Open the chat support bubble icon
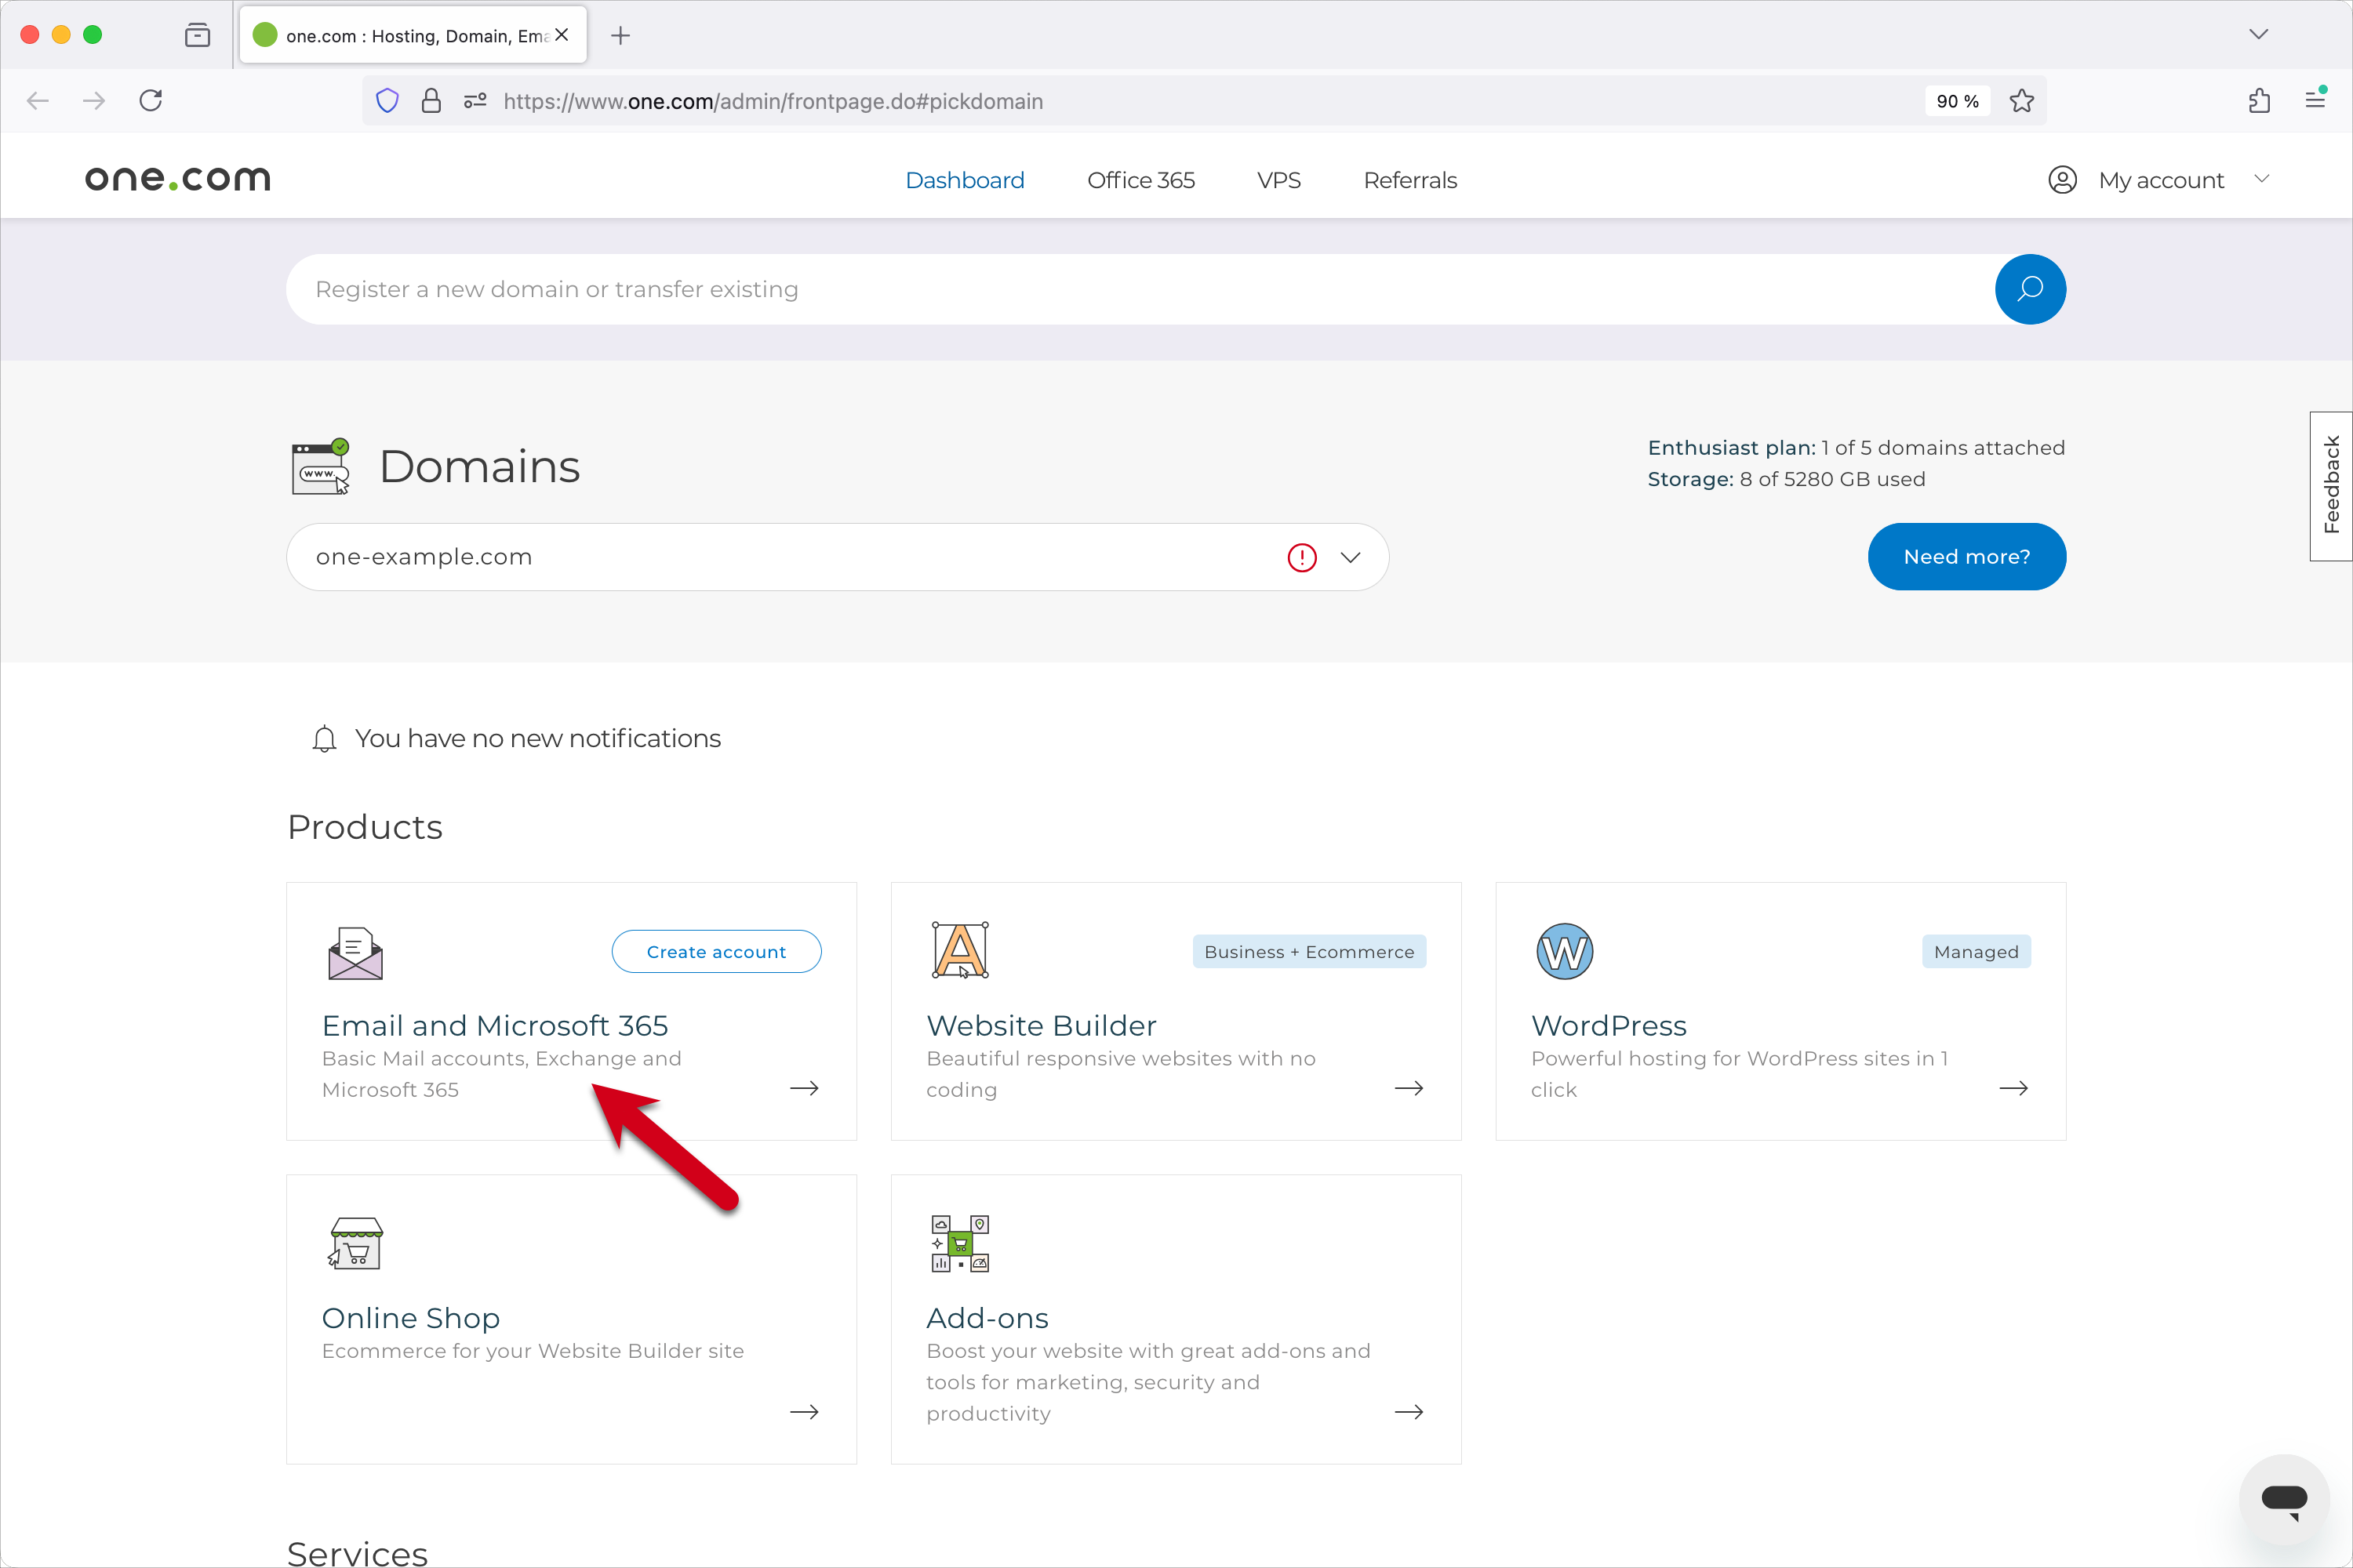The width and height of the screenshot is (2353, 1568). coord(2284,1499)
